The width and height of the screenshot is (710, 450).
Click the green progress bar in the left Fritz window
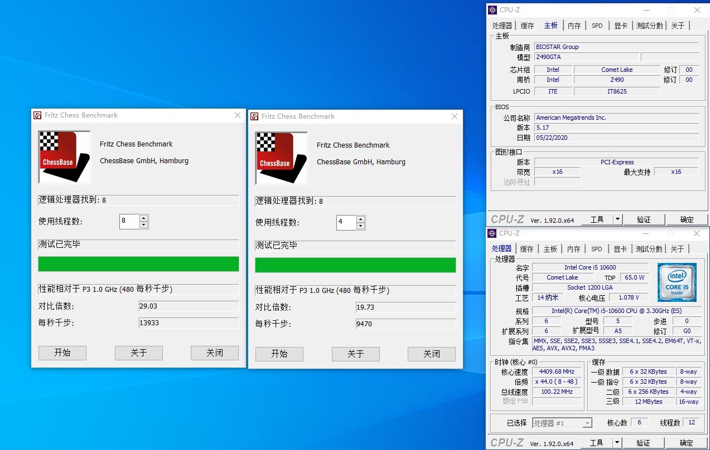138,264
